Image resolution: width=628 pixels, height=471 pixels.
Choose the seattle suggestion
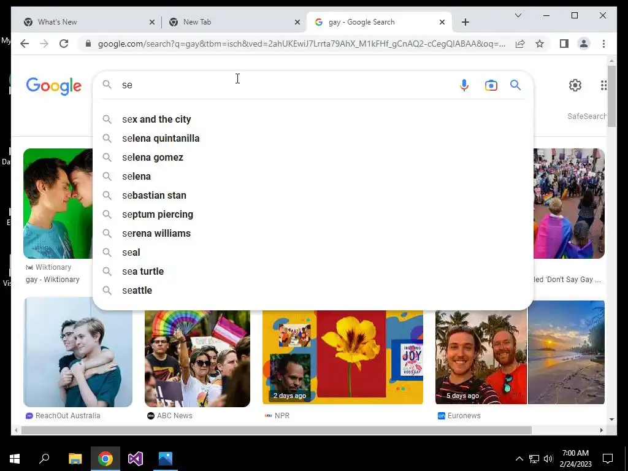coord(313,290)
